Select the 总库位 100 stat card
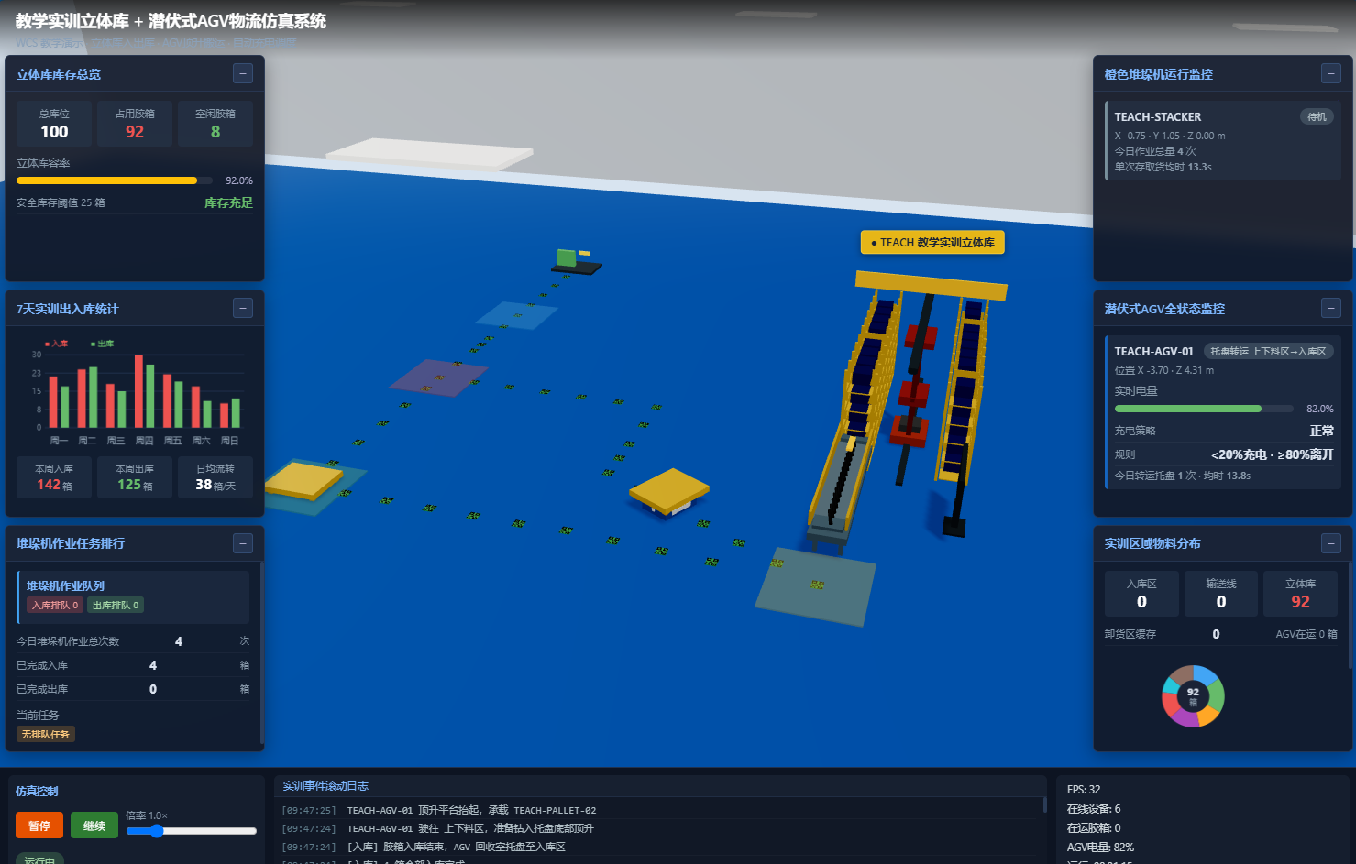The height and width of the screenshot is (864, 1356). [54, 124]
